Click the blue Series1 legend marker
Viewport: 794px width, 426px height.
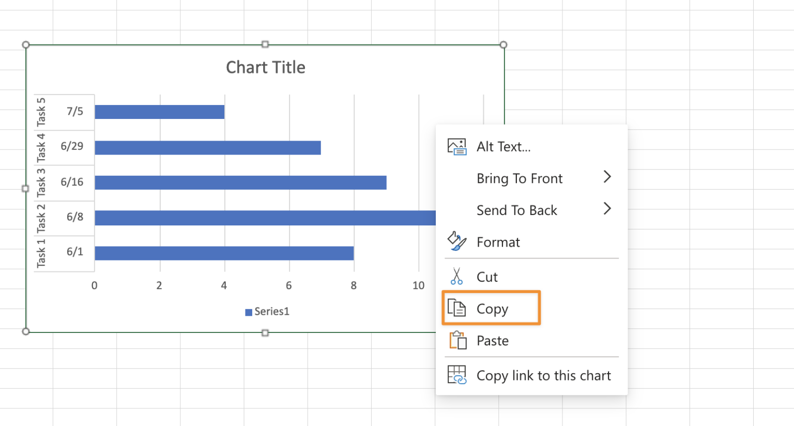pos(248,311)
